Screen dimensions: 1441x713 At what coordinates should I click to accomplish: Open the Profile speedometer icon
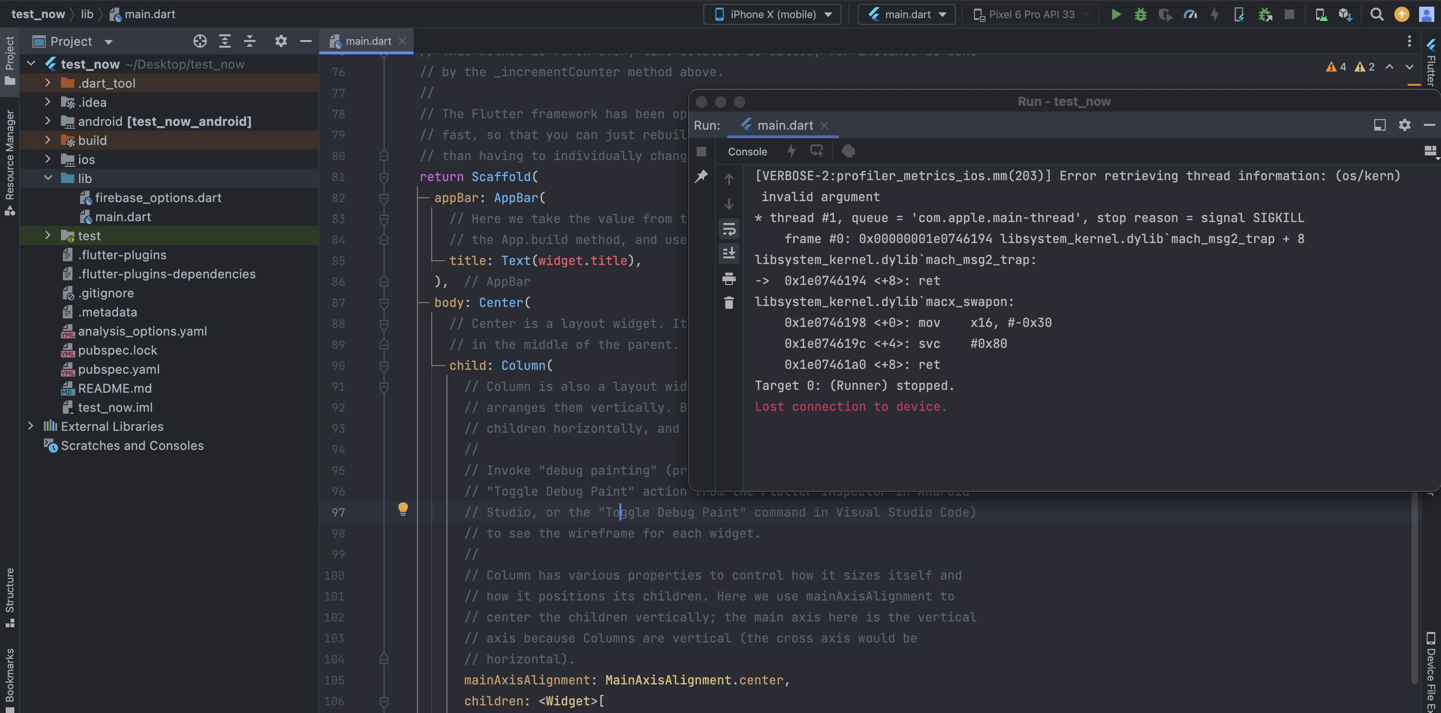tap(1190, 15)
